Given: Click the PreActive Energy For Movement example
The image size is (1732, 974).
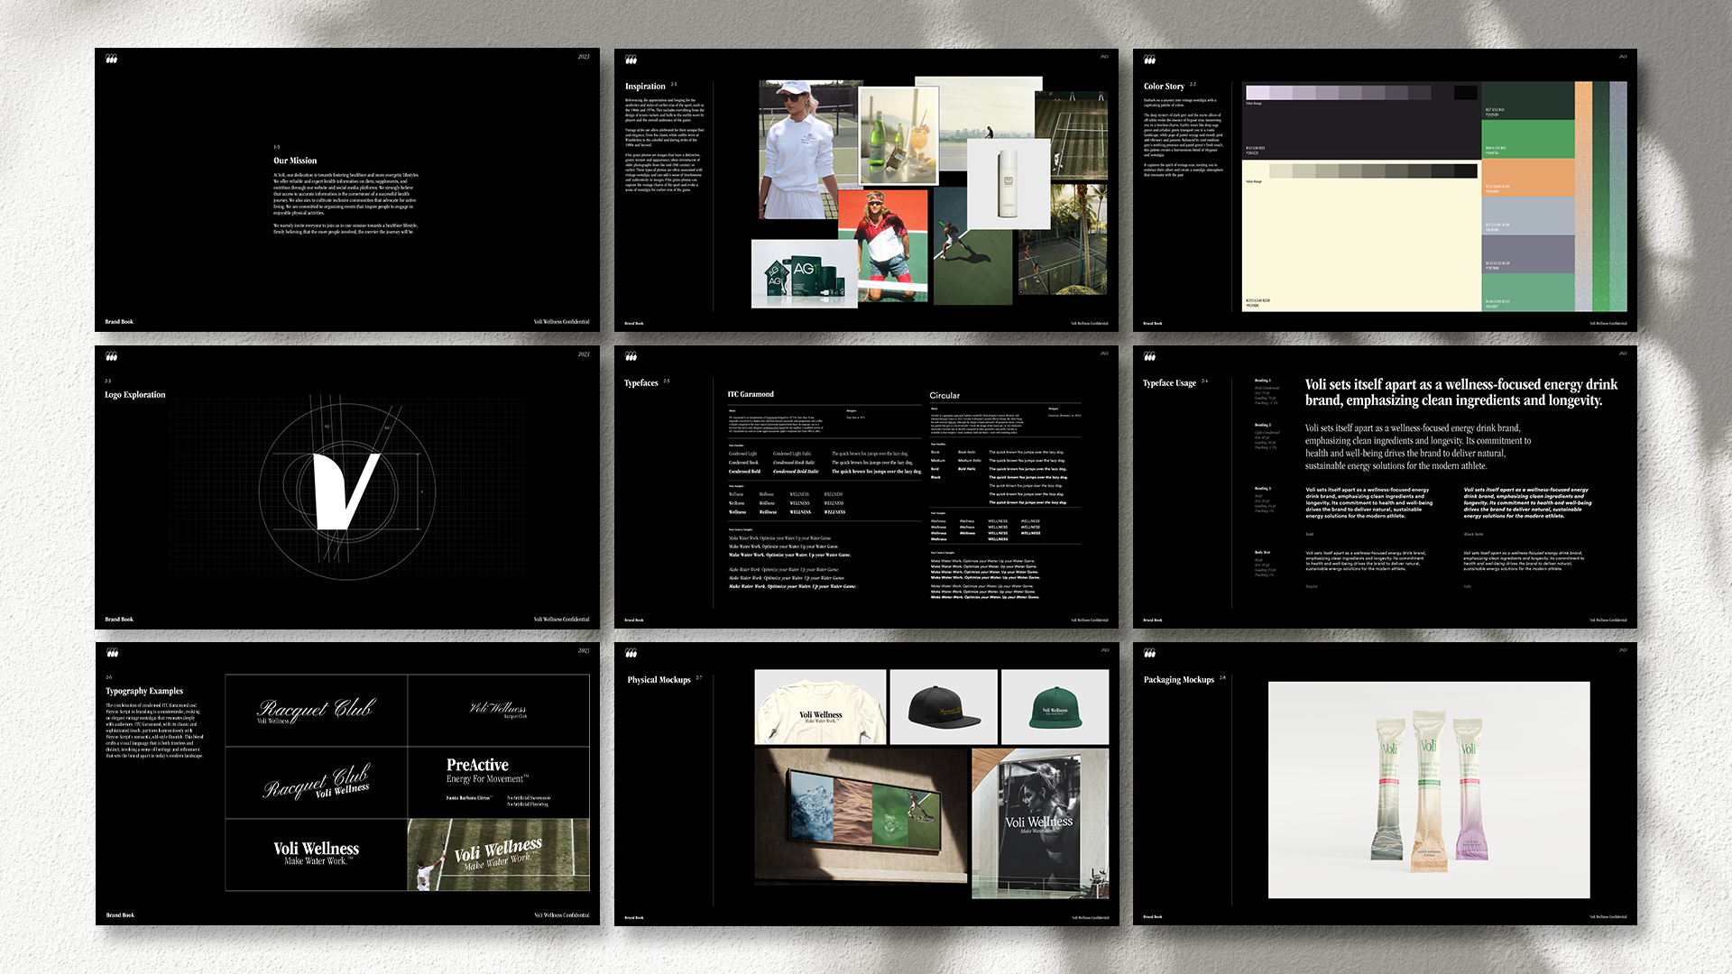Looking at the screenshot, I should (498, 782).
